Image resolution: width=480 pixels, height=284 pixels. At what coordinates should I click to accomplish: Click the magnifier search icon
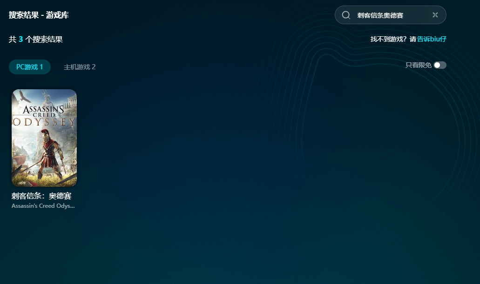pos(346,15)
